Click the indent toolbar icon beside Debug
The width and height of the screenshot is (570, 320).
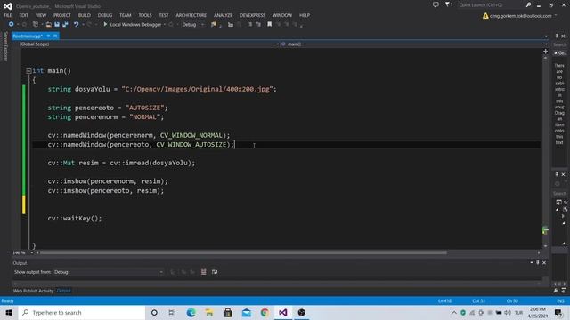pyautogui.click(x=231, y=25)
